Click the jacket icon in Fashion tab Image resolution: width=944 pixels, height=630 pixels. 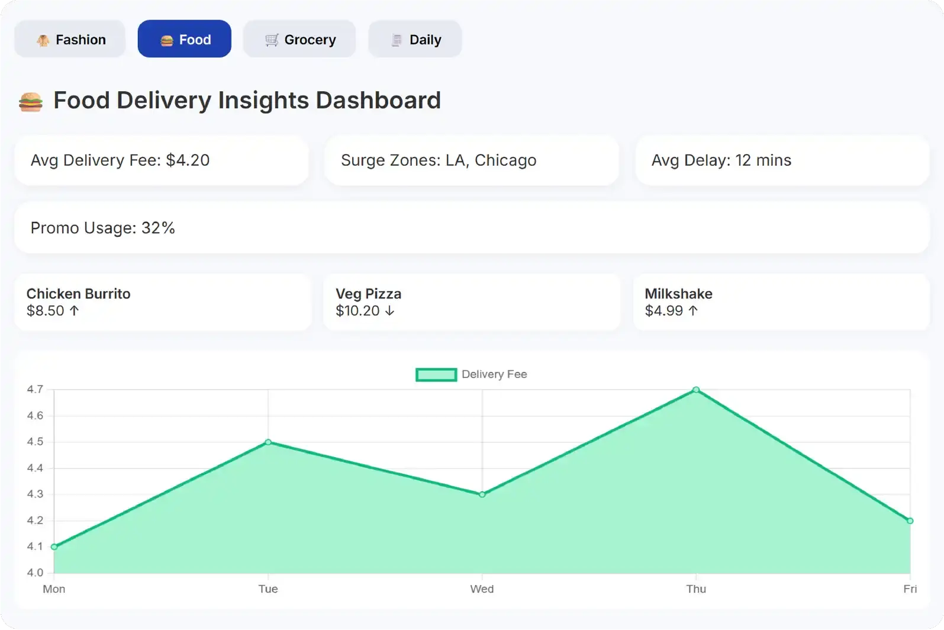(x=43, y=40)
